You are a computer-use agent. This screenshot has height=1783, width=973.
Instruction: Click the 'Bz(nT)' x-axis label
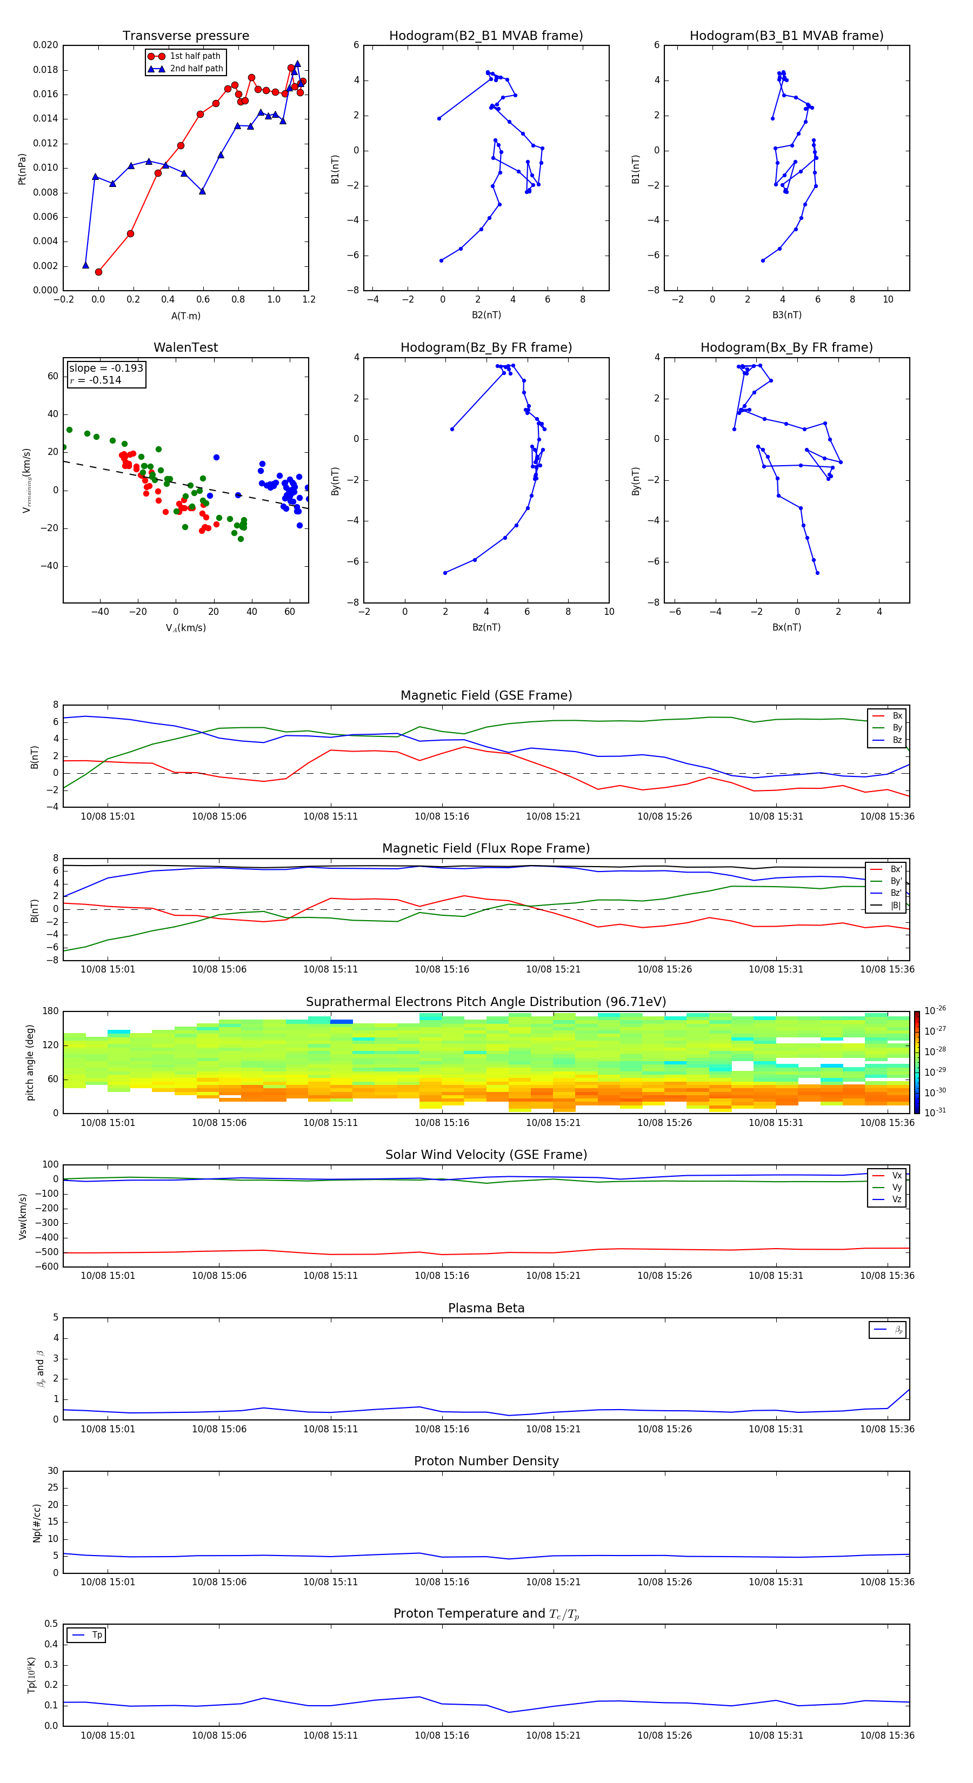[486, 627]
